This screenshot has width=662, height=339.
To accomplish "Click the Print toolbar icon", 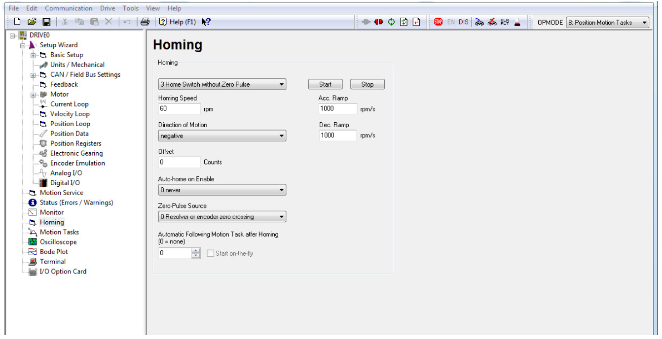I will click(145, 22).
